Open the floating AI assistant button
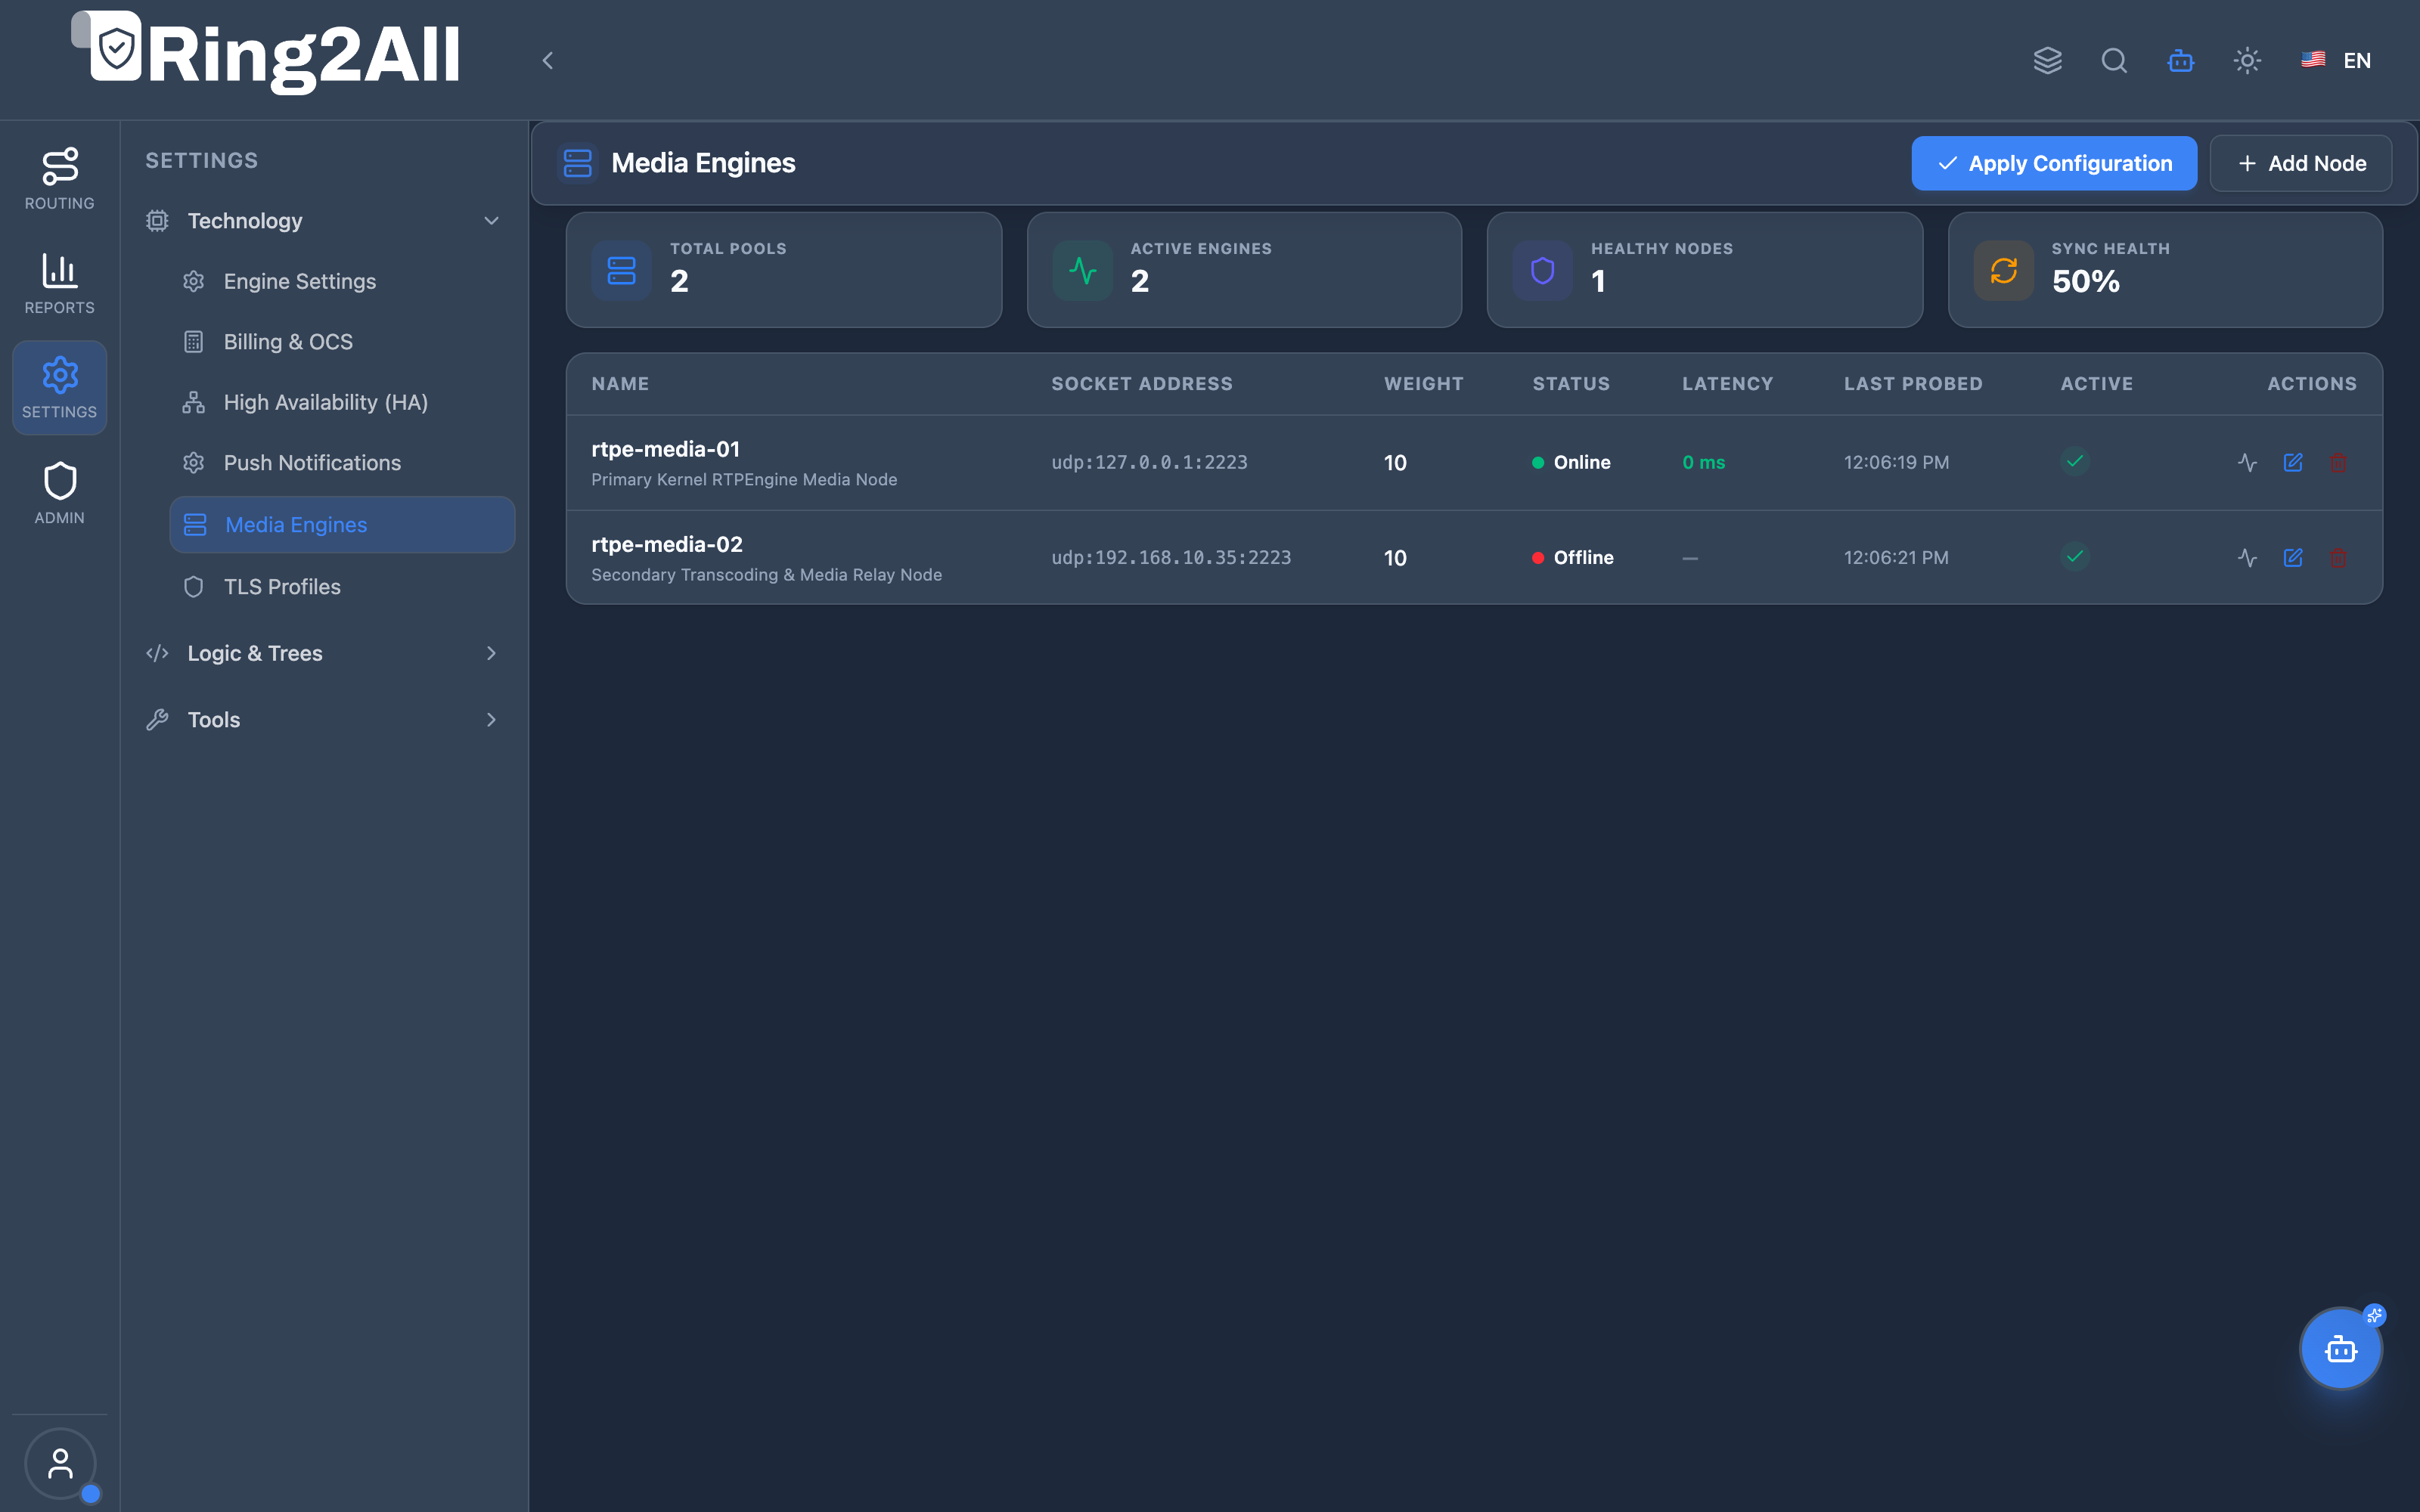The image size is (2420, 1512). pyautogui.click(x=2340, y=1348)
